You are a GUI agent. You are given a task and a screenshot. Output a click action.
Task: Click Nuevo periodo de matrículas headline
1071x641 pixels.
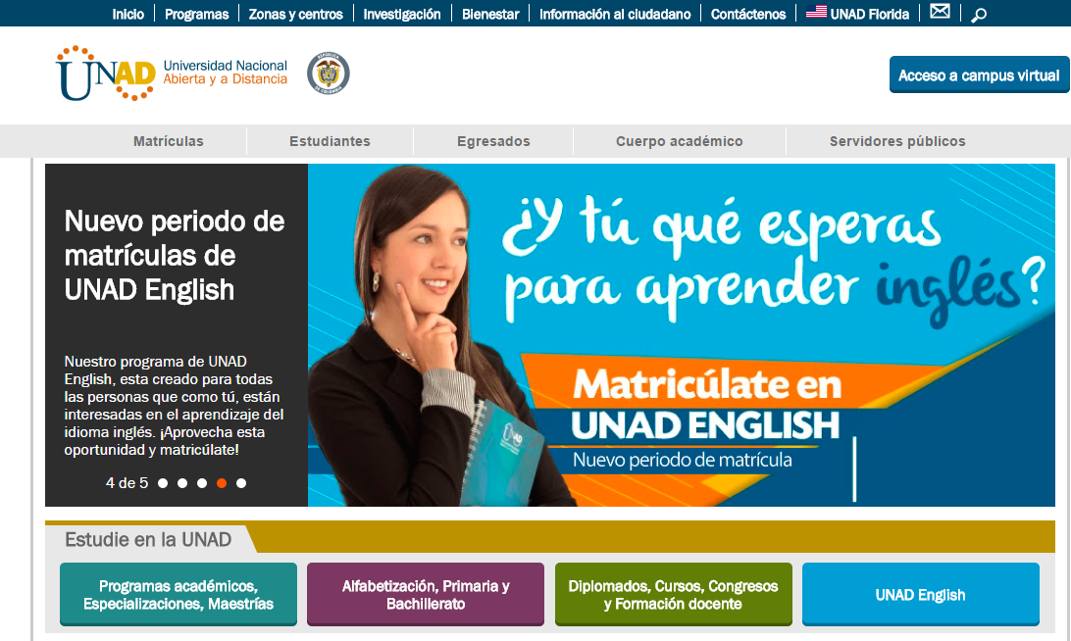point(175,255)
